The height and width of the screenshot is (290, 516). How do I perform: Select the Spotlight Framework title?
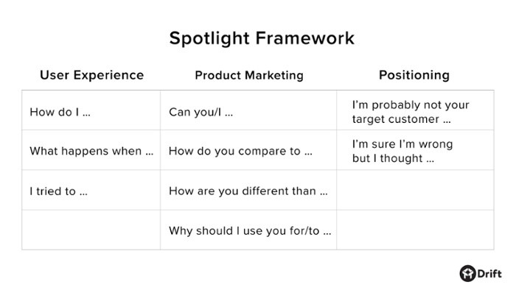click(262, 38)
